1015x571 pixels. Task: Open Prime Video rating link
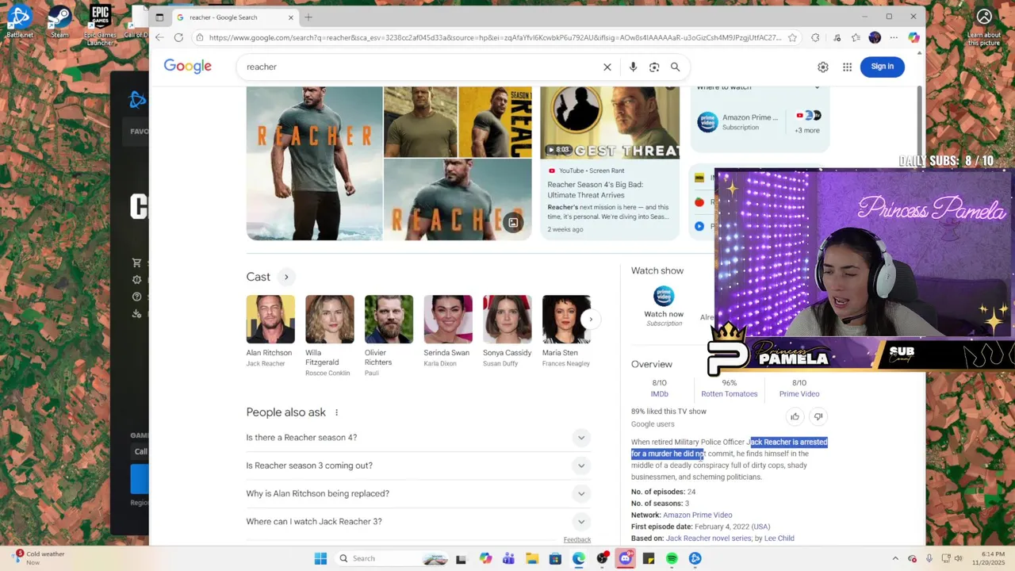799,394
